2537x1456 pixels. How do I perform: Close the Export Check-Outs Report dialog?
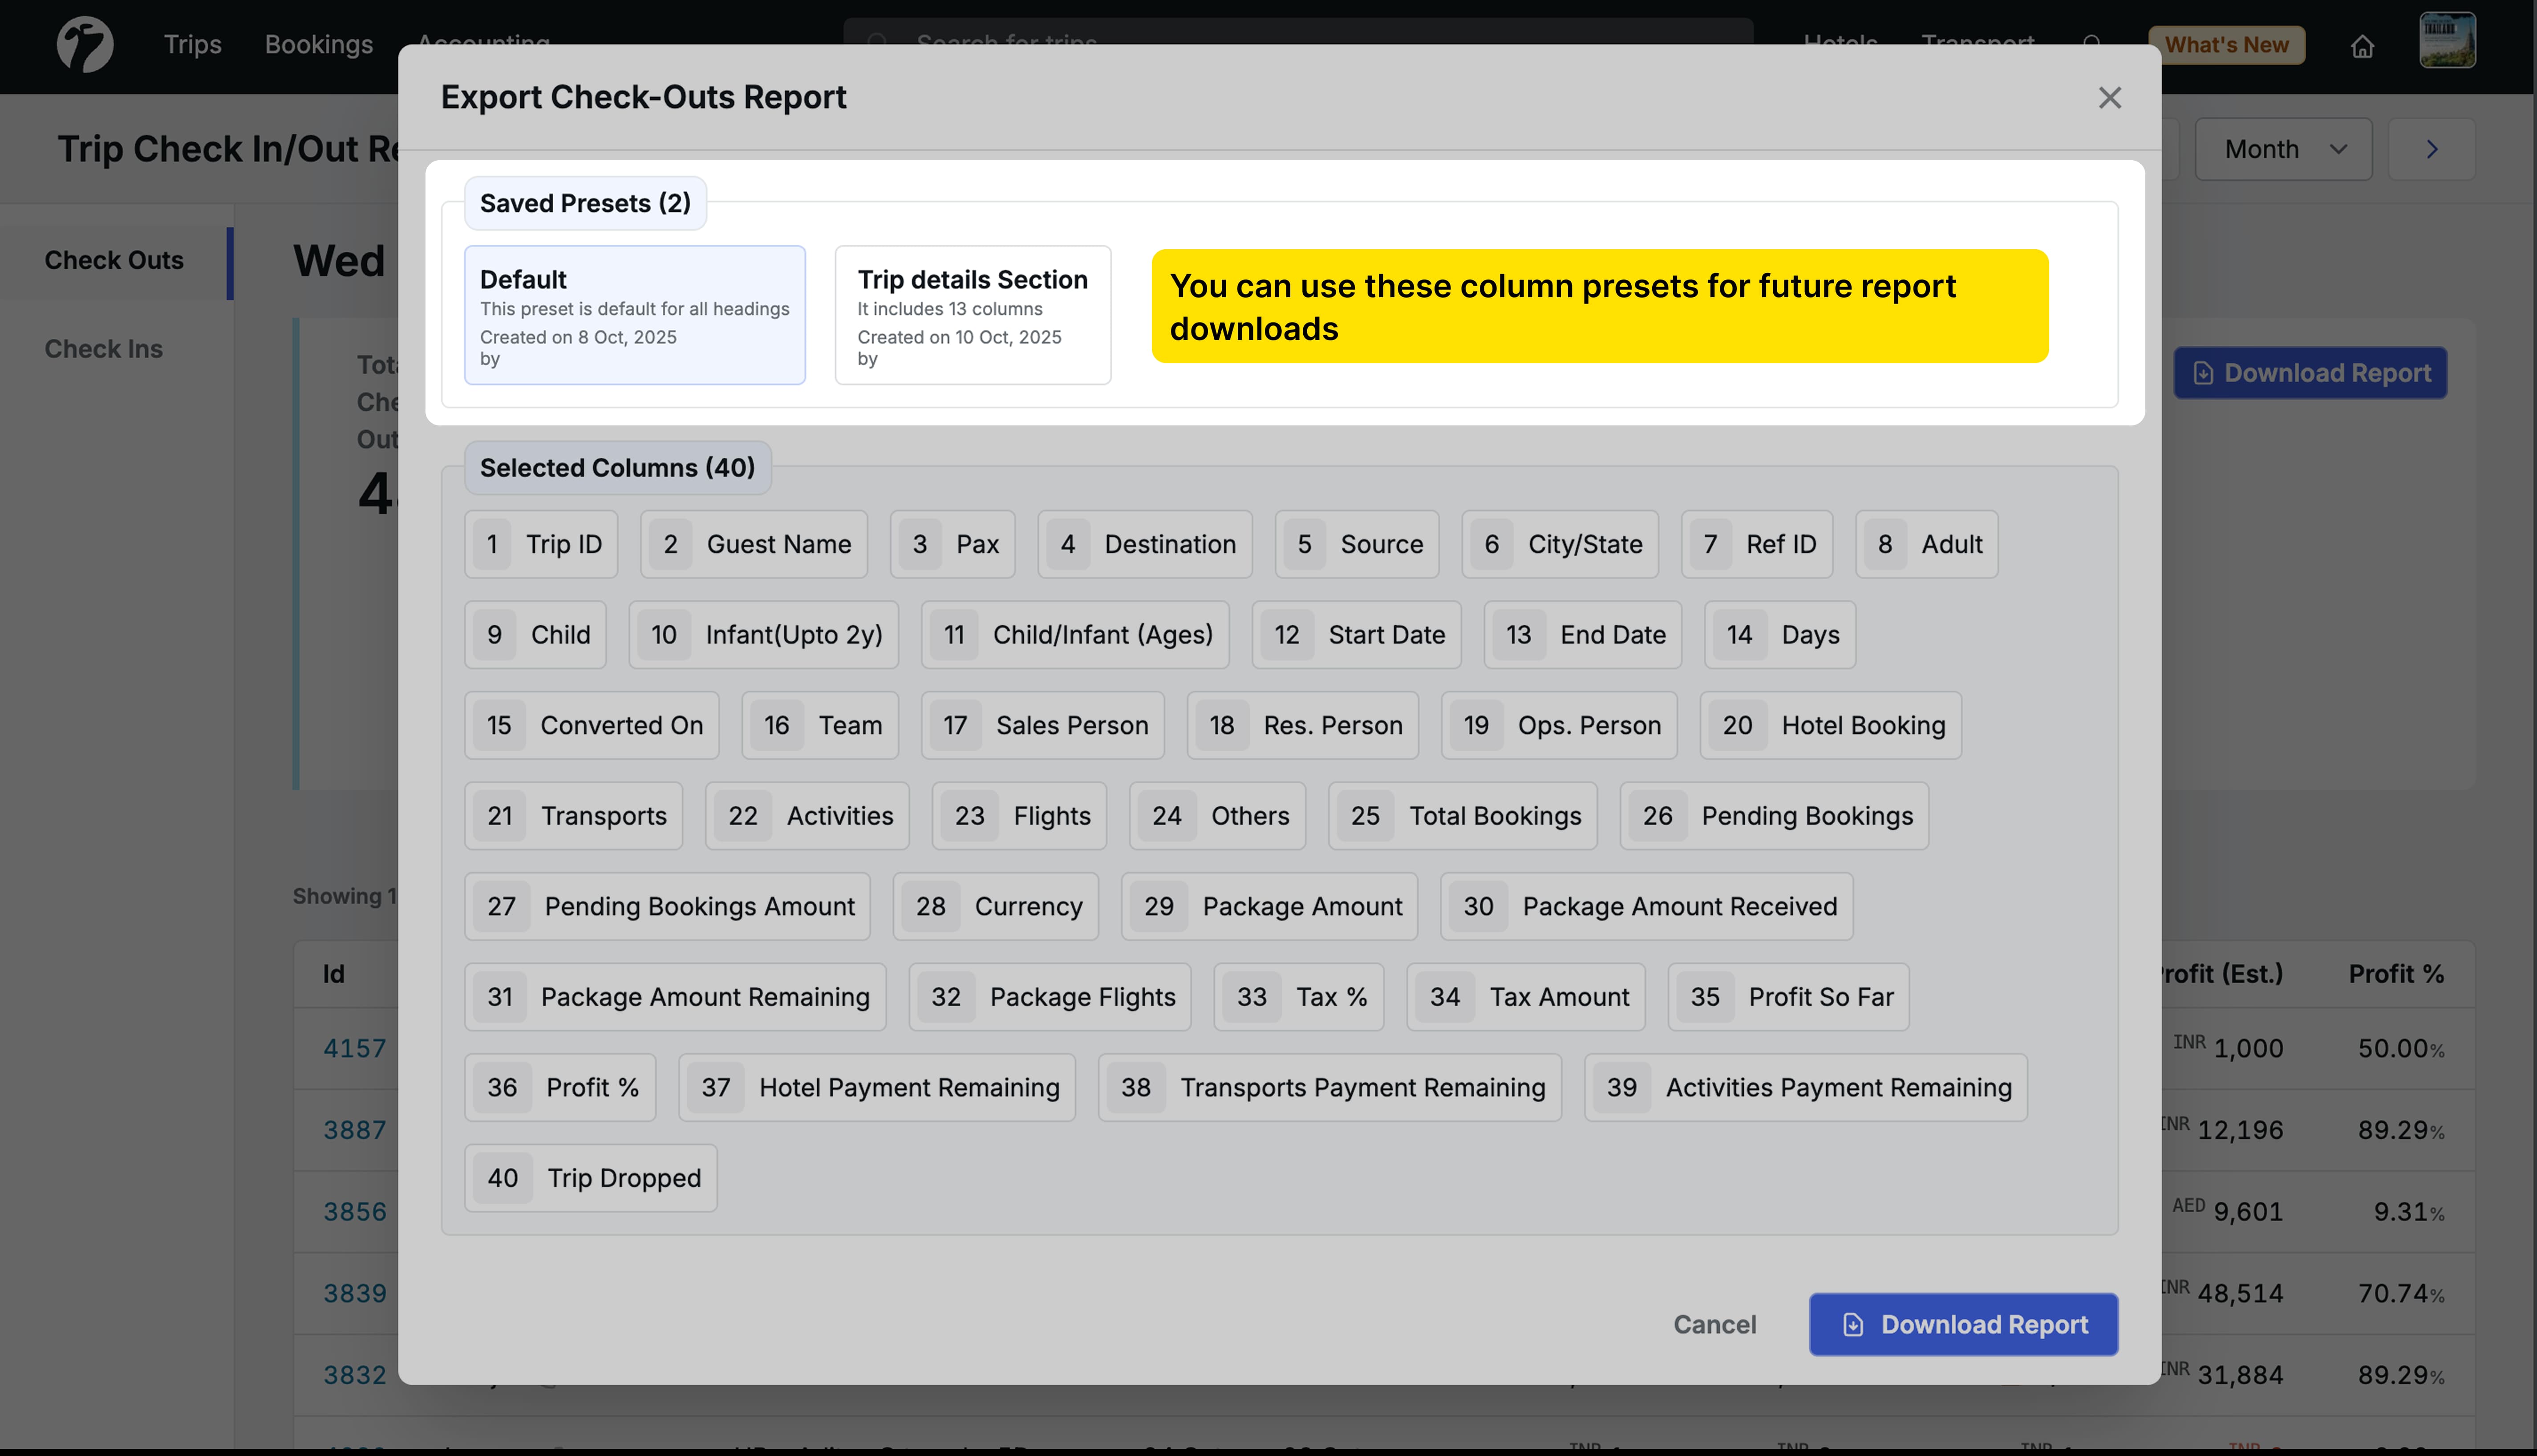(2110, 97)
